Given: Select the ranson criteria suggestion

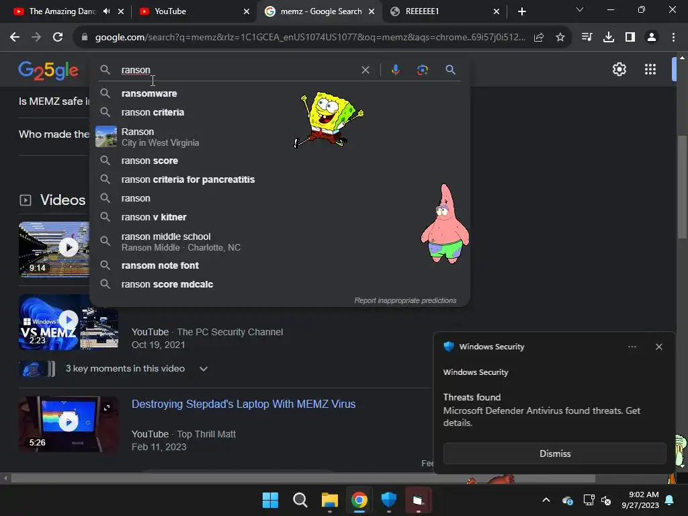Looking at the screenshot, I should point(279,112).
